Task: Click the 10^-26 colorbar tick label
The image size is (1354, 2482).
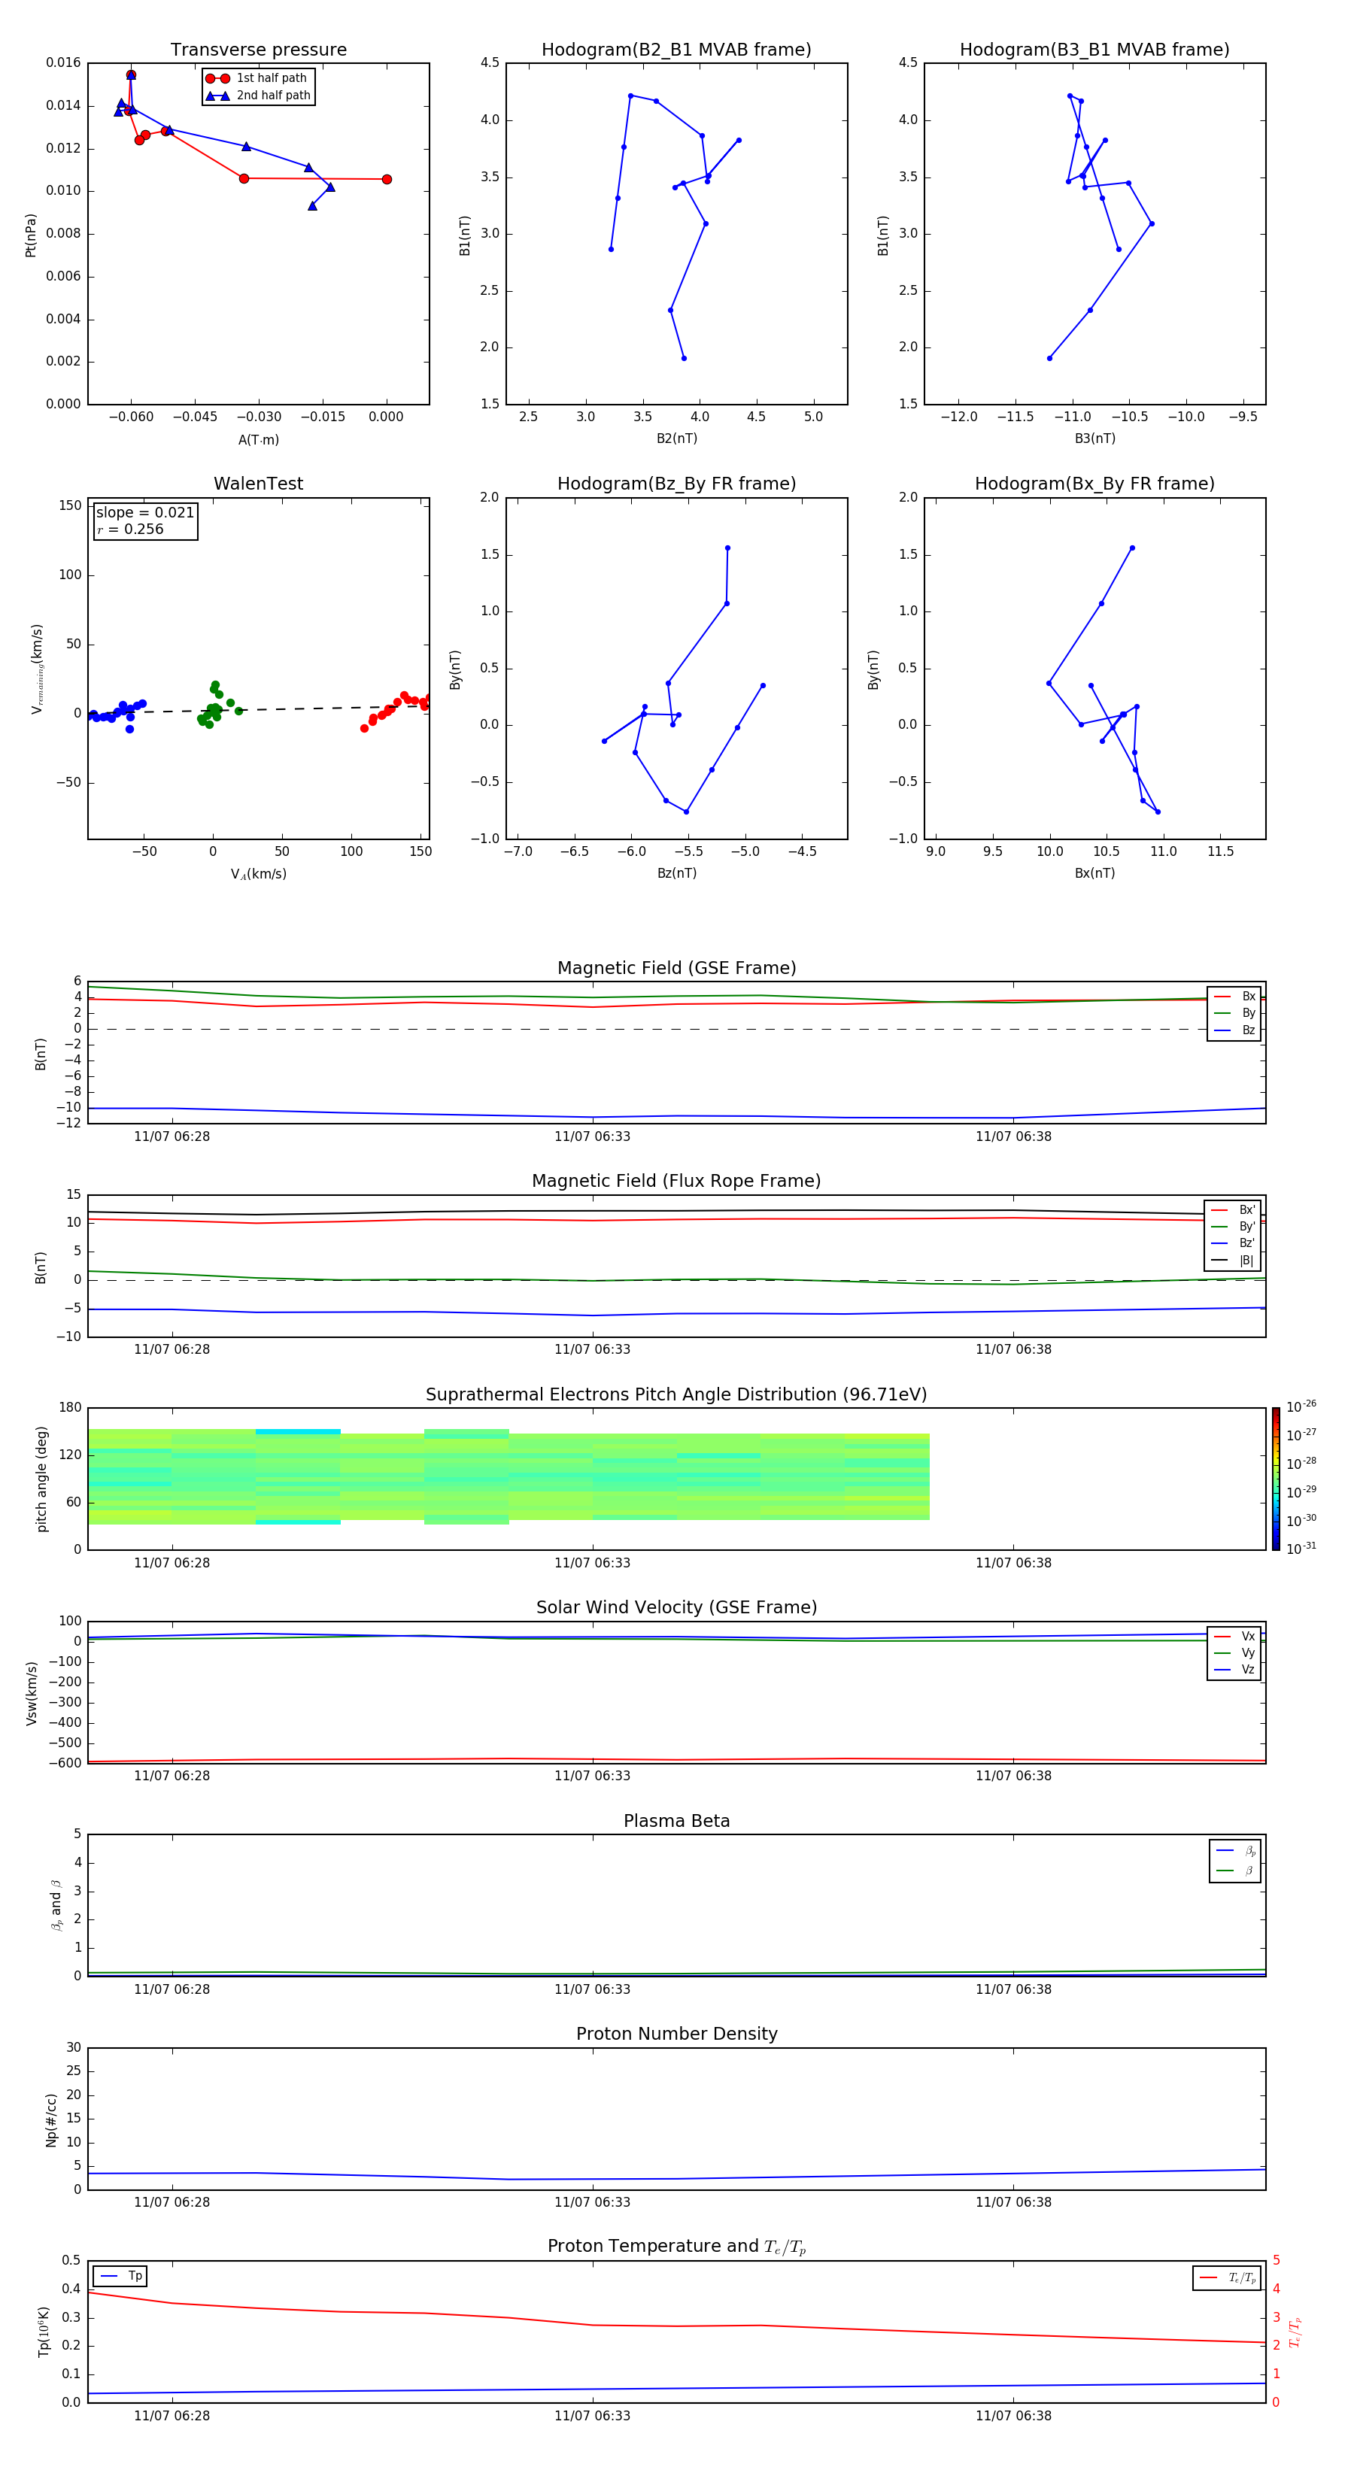Action: coord(1301,1406)
